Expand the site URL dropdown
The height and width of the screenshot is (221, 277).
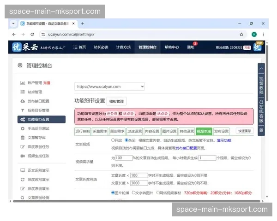pos(109,87)
